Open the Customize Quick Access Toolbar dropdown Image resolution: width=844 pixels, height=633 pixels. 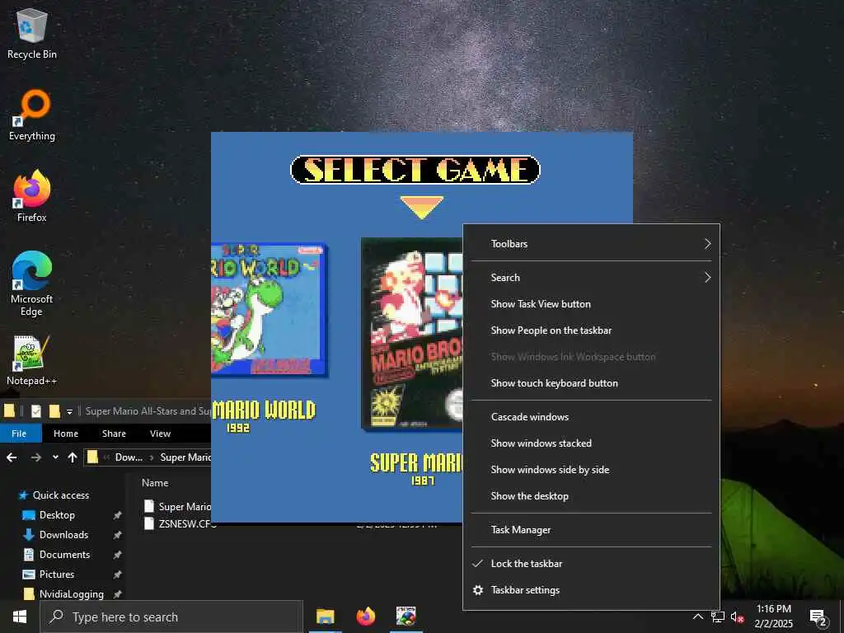click(x=69, y=412)
